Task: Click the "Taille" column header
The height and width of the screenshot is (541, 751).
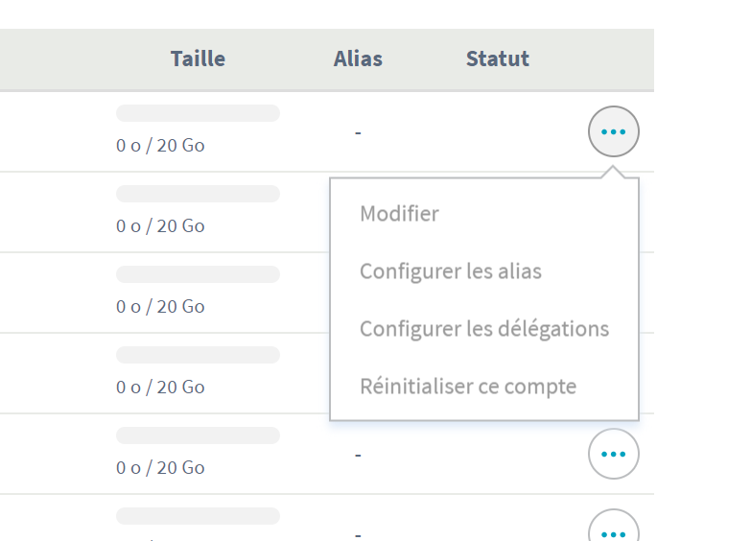Action: (x=198, y=59)
